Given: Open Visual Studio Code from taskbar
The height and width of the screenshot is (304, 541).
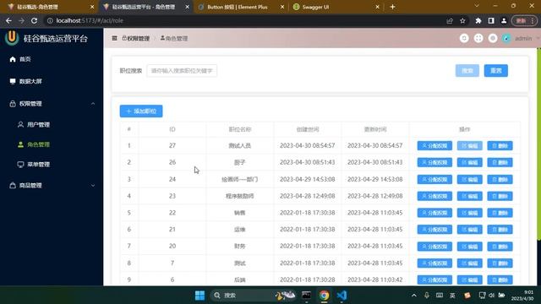Looking at the screenshot, I should coord(342,296).
